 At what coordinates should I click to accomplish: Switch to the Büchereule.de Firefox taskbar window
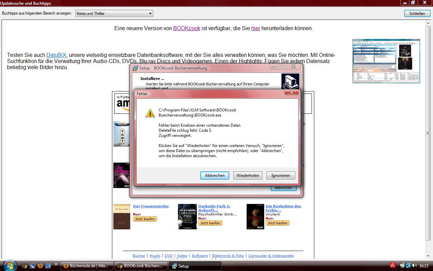coord(87,266)
